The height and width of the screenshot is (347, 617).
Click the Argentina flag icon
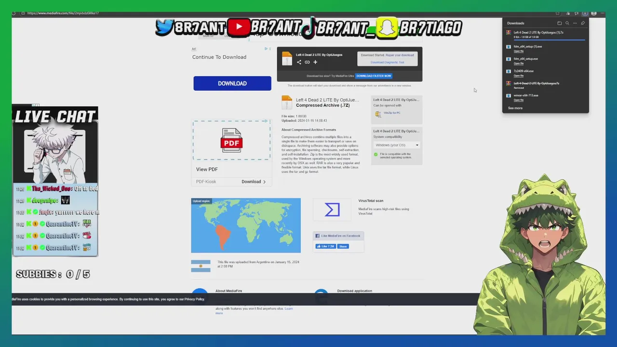point(201,266)
